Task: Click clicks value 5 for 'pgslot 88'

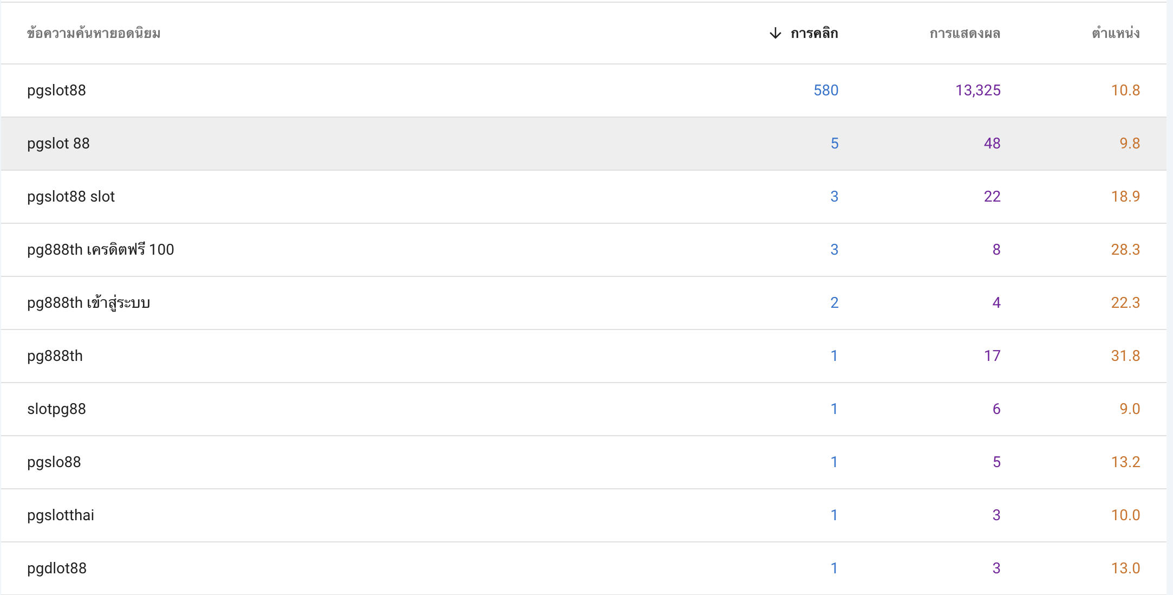Action: click(x=835, y=144)
